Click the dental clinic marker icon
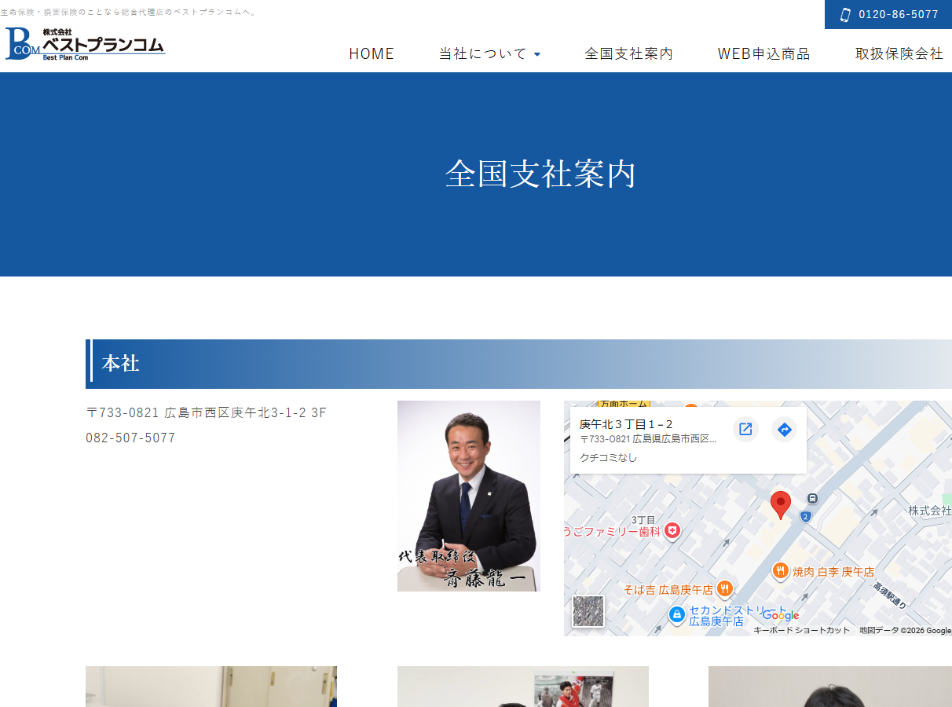This screenshot has width=952, height=707. click(x=672, y=532)
